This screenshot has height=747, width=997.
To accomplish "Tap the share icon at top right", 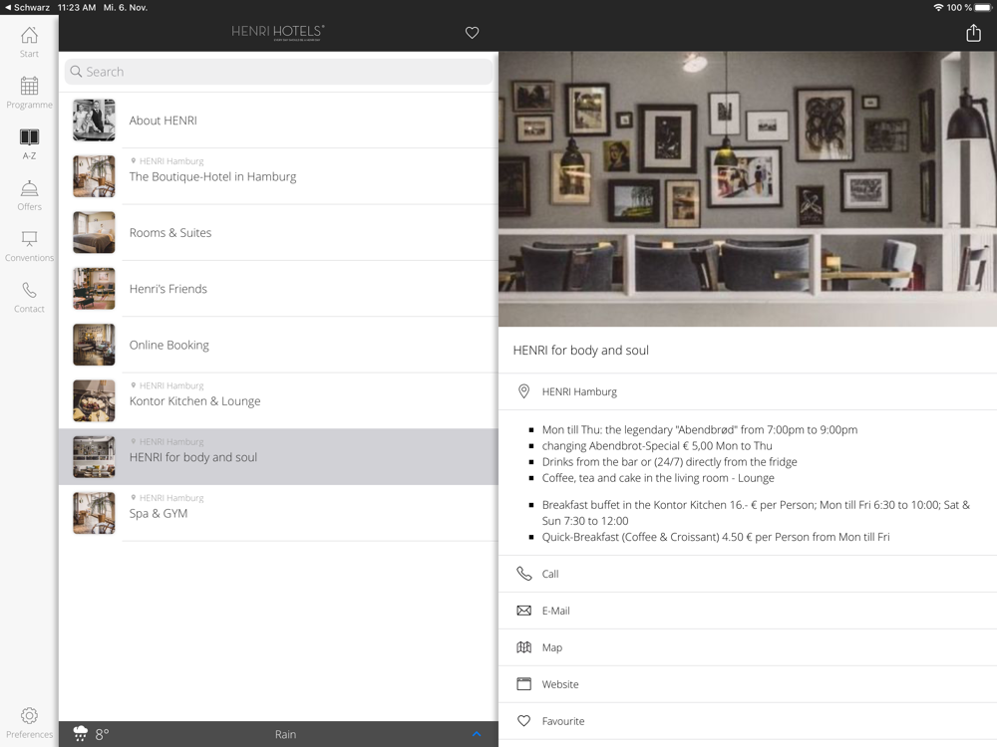I will coord(973,33).
